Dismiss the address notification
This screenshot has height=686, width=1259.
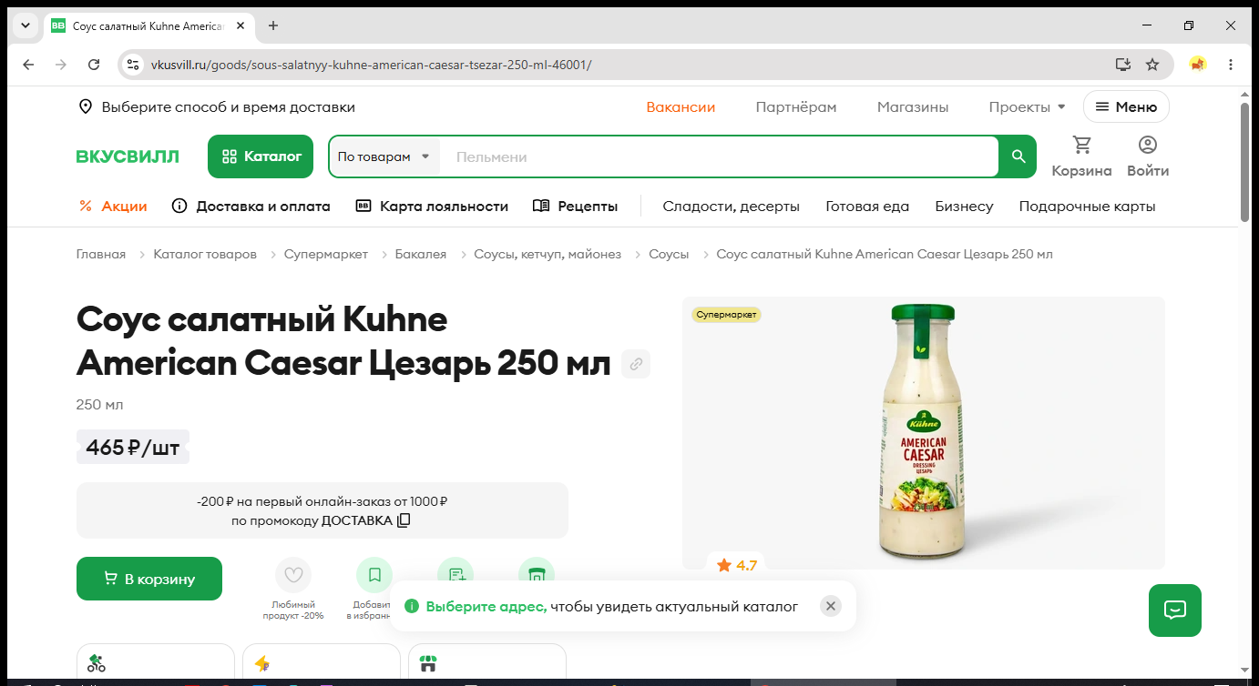coord(830,606)
